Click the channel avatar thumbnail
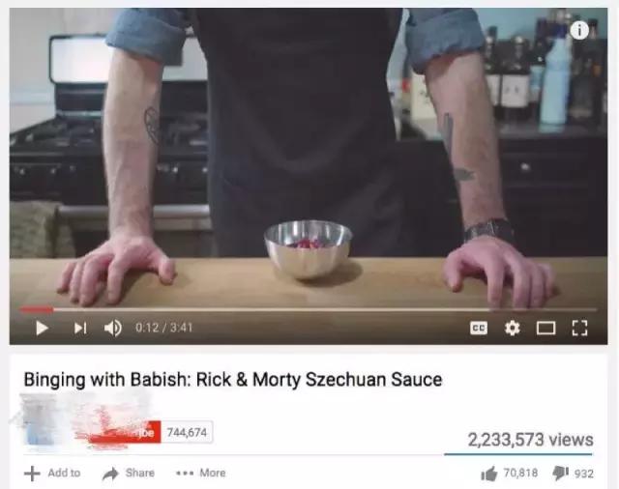619x489 pixels. pyautogui.click(x=40, y=422)
